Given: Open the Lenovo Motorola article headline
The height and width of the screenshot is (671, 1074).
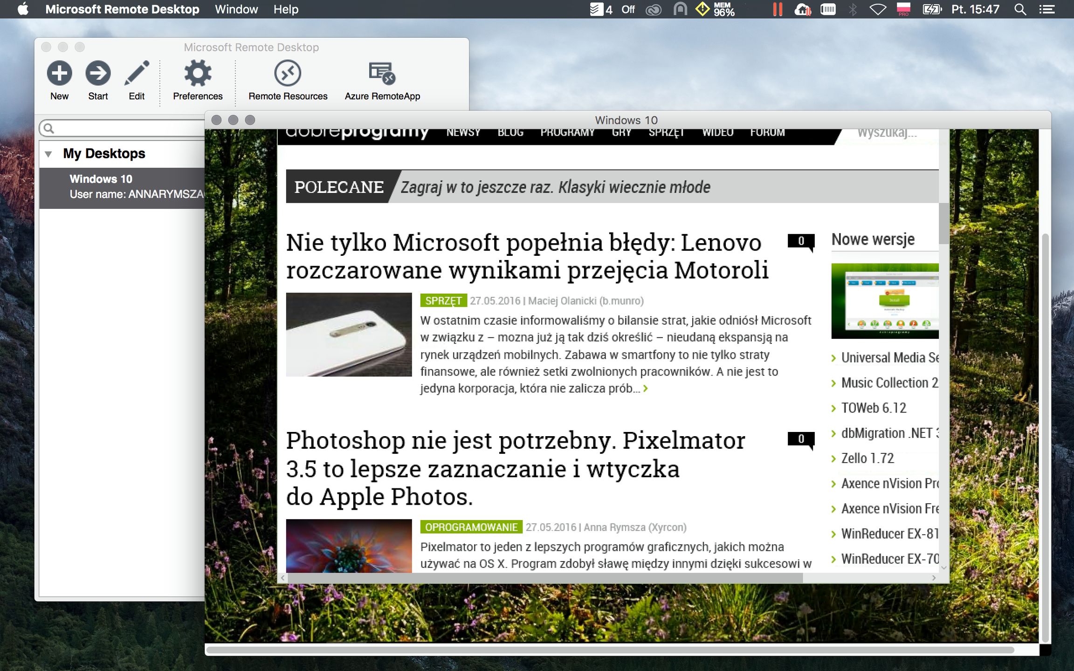Looking at the screenshot, I should 527,256.
